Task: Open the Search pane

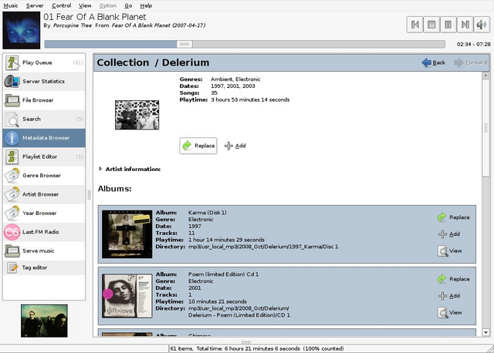Action: pos(44,119)
